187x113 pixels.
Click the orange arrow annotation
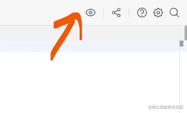coord(67,36)
